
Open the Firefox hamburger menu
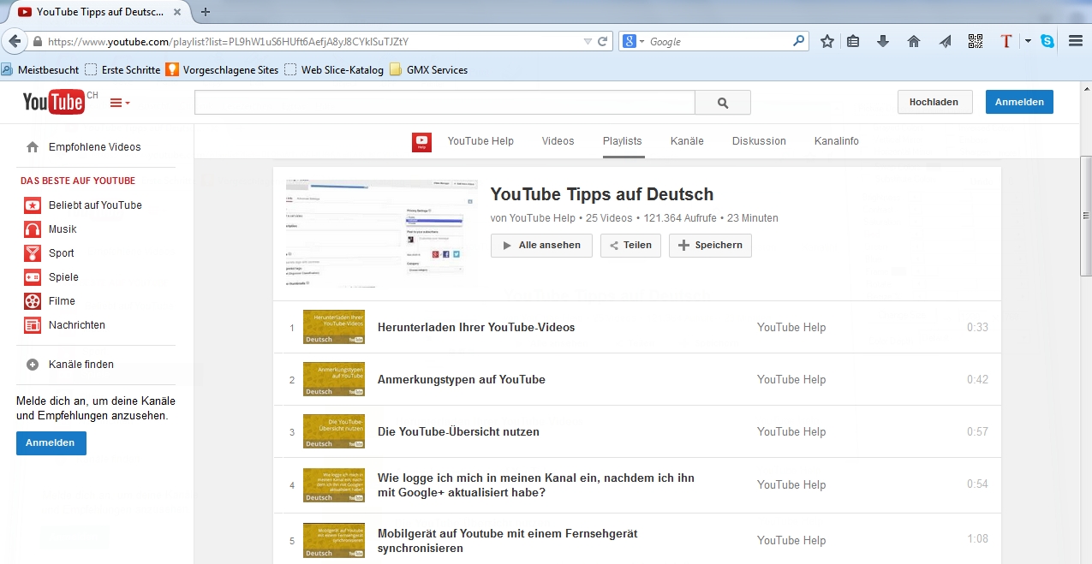[x=1077, y=41]
